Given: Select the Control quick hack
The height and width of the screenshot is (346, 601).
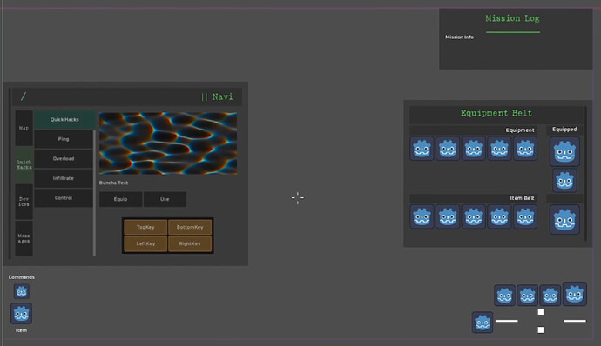Looking at the screenshot, I should [64, 198].
